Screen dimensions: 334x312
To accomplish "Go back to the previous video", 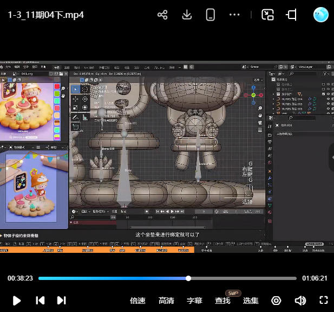I will click(x=40, y=300).
